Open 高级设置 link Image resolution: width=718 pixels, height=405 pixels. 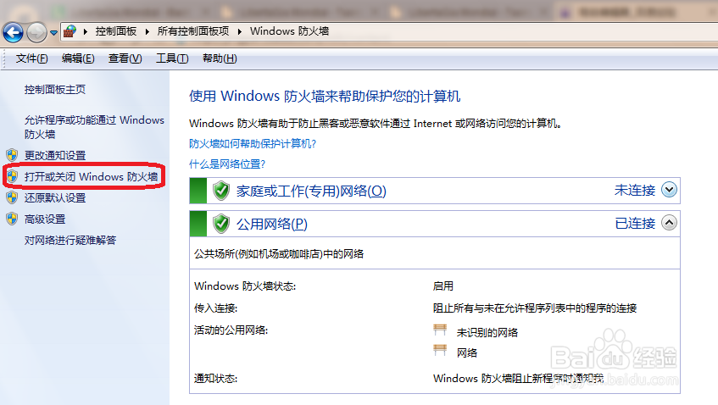45,219
